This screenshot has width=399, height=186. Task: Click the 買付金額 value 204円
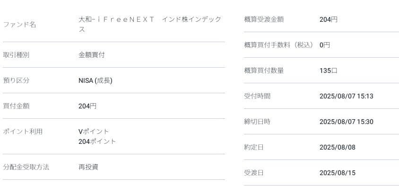point(87,106)
